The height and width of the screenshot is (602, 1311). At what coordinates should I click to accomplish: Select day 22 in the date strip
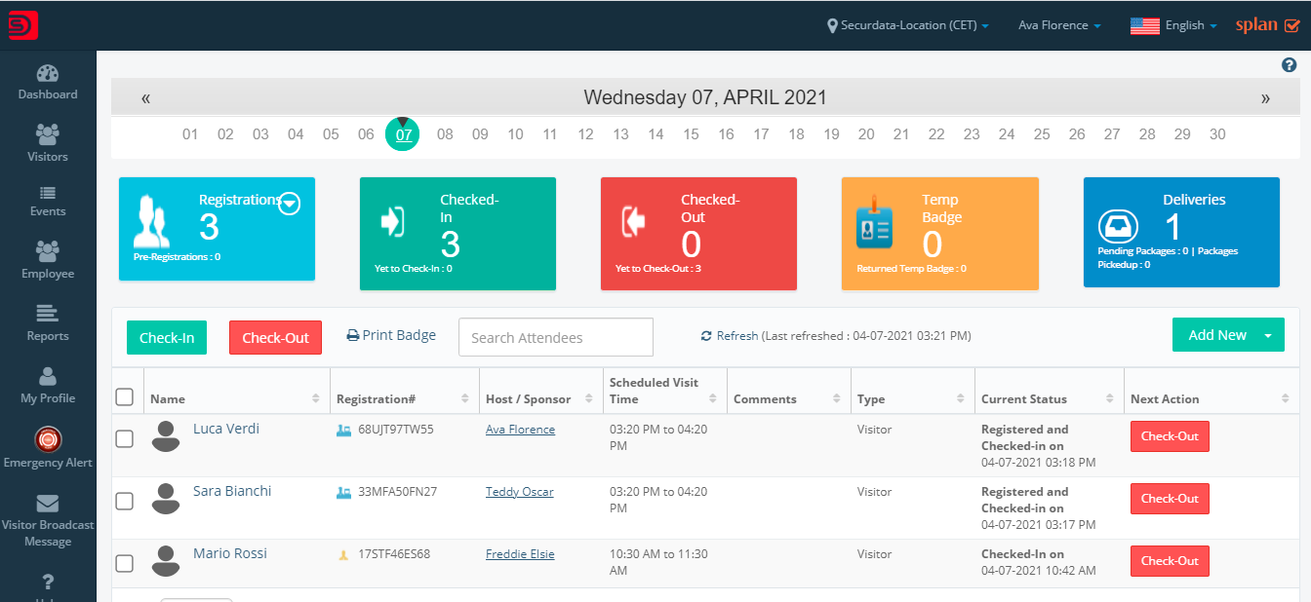(x=936, y=134)
